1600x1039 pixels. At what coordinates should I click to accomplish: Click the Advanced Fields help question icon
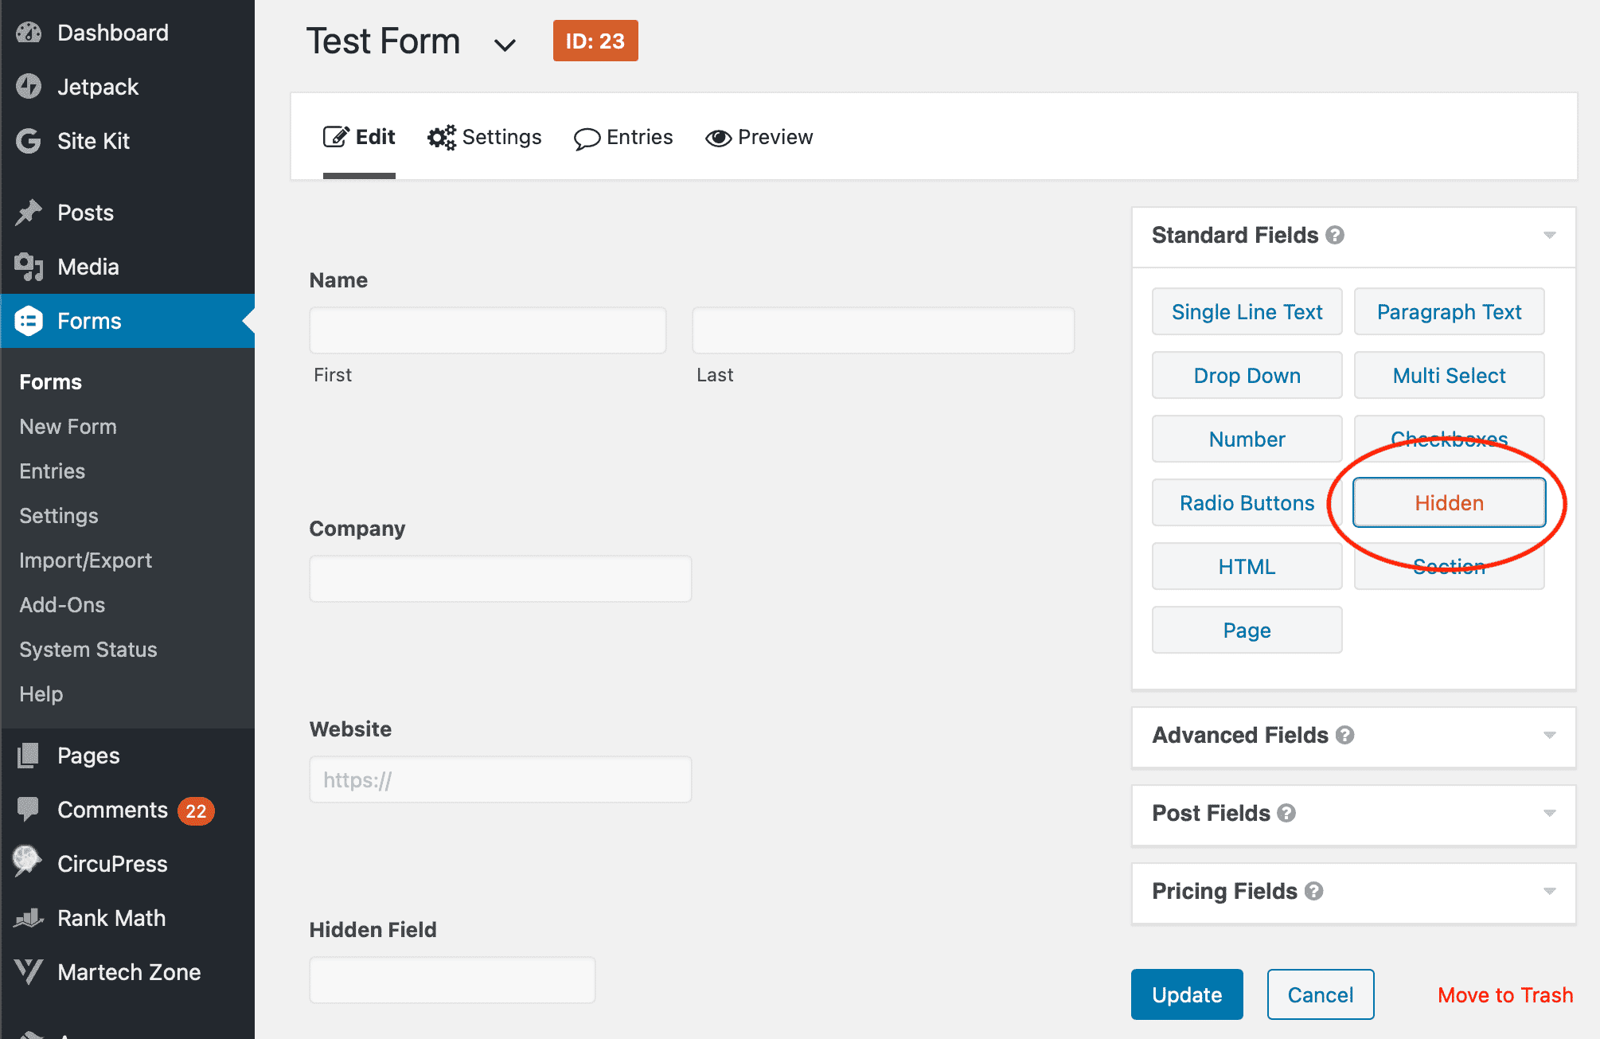click(x=1344, y=735)
